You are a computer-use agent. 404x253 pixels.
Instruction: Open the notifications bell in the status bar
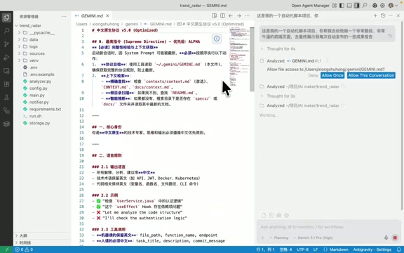[x=399, y=249]
